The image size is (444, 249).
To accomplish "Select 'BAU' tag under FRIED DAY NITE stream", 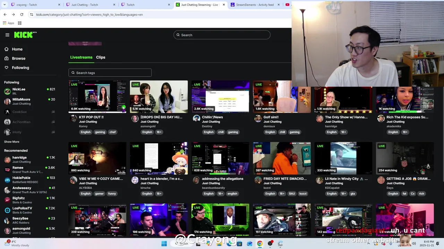I will tap(292, 194).
